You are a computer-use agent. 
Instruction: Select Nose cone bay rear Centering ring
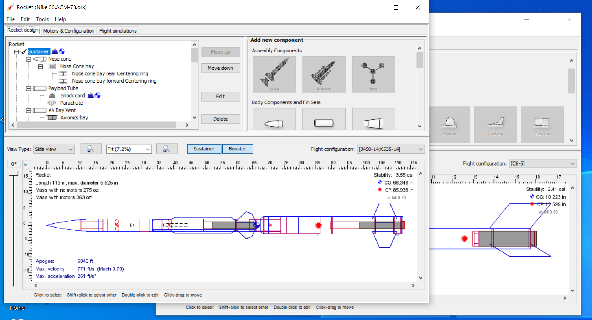110,73
